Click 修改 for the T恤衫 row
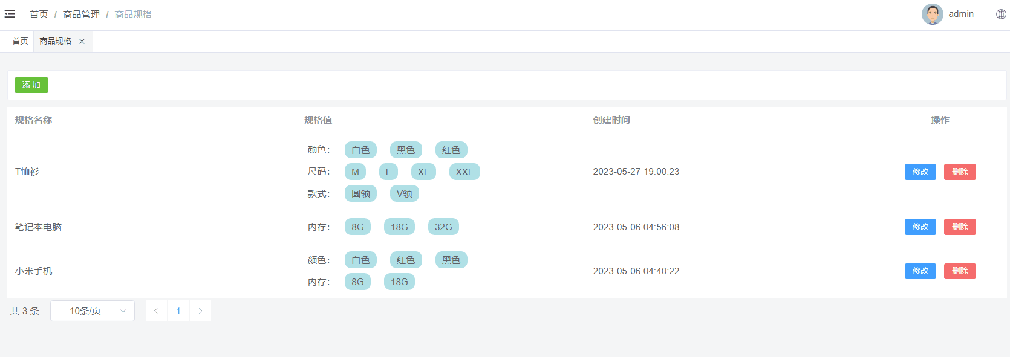This screenshot has width=1010, height=357. point(920,172)
